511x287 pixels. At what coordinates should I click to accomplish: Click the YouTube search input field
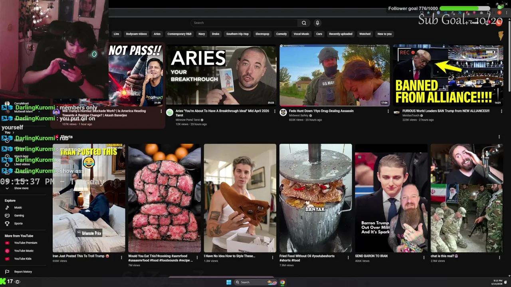click(x=244, y=23)
